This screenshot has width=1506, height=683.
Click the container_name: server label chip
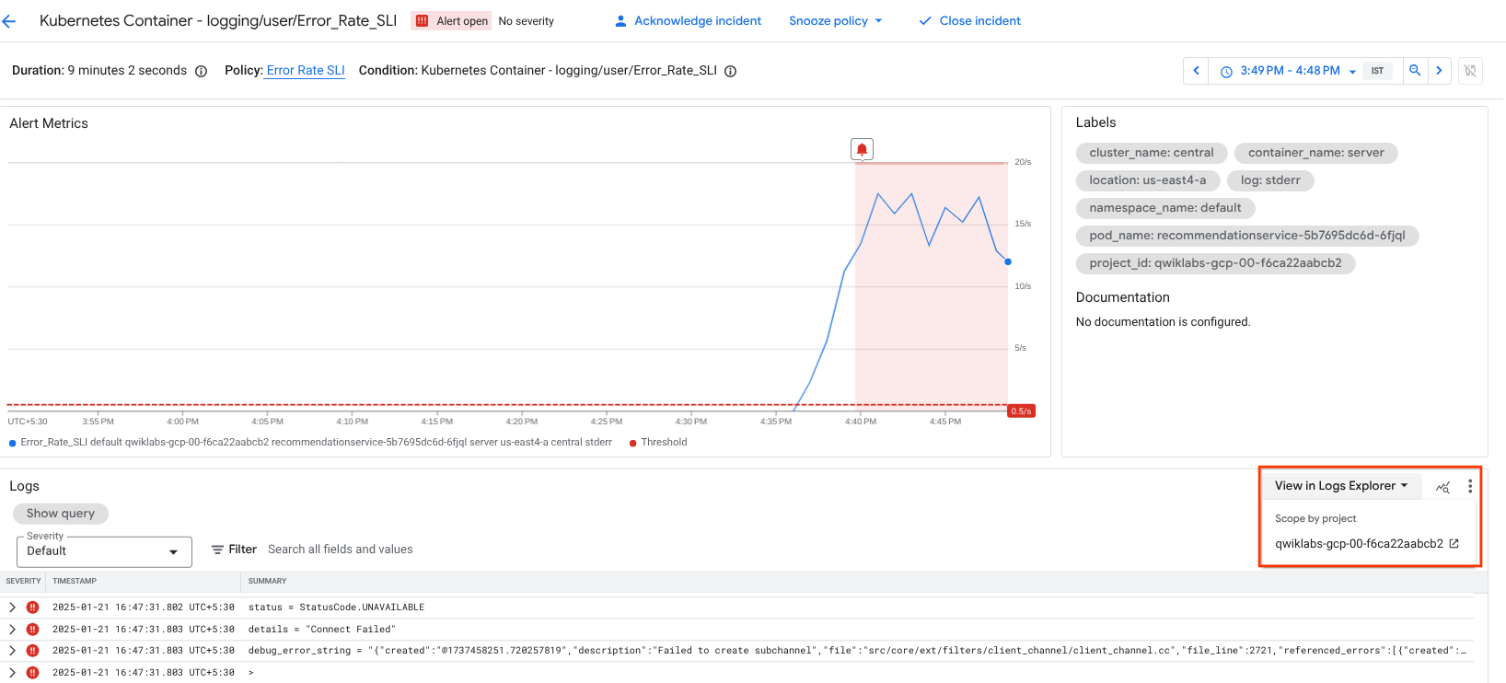1315,153
